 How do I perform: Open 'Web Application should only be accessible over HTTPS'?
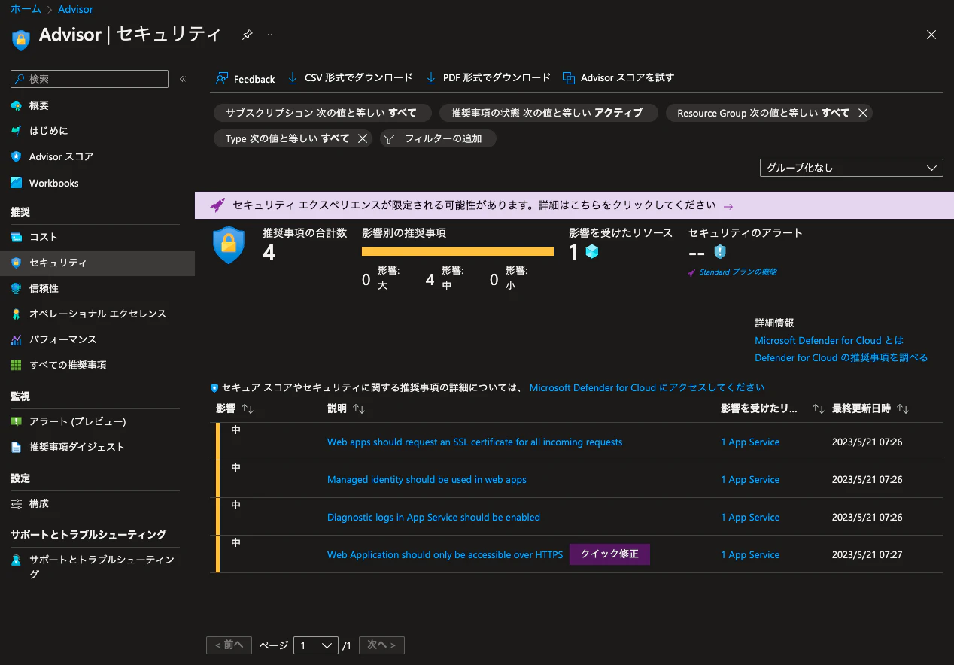(445, 554)
